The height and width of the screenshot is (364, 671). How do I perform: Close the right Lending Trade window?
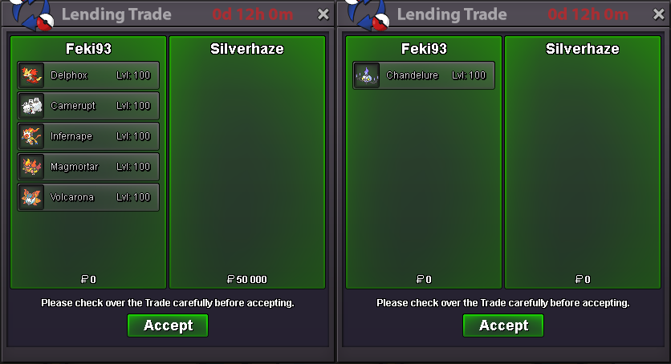point(659,14)
